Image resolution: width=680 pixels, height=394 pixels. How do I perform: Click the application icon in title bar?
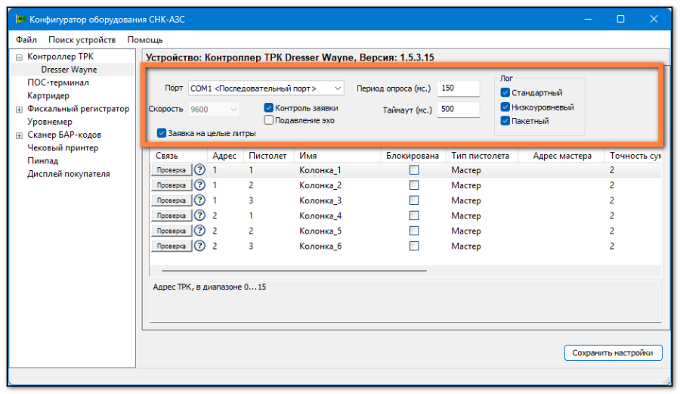pyautogui.click(x=20, y=19)
